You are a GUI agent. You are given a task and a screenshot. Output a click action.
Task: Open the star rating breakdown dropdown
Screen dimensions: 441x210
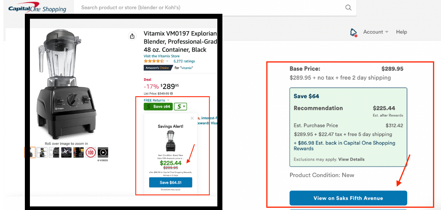click(x=167, y=61)
